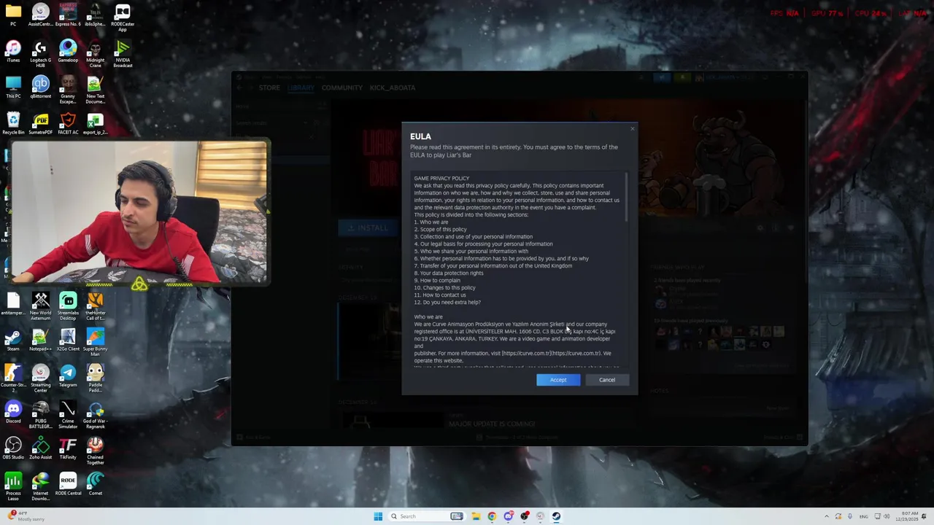Image resolution: width=934 pixels, height=525 pixels.
Task: Open Chrome from the taskbar
Action: pos(492,516)
